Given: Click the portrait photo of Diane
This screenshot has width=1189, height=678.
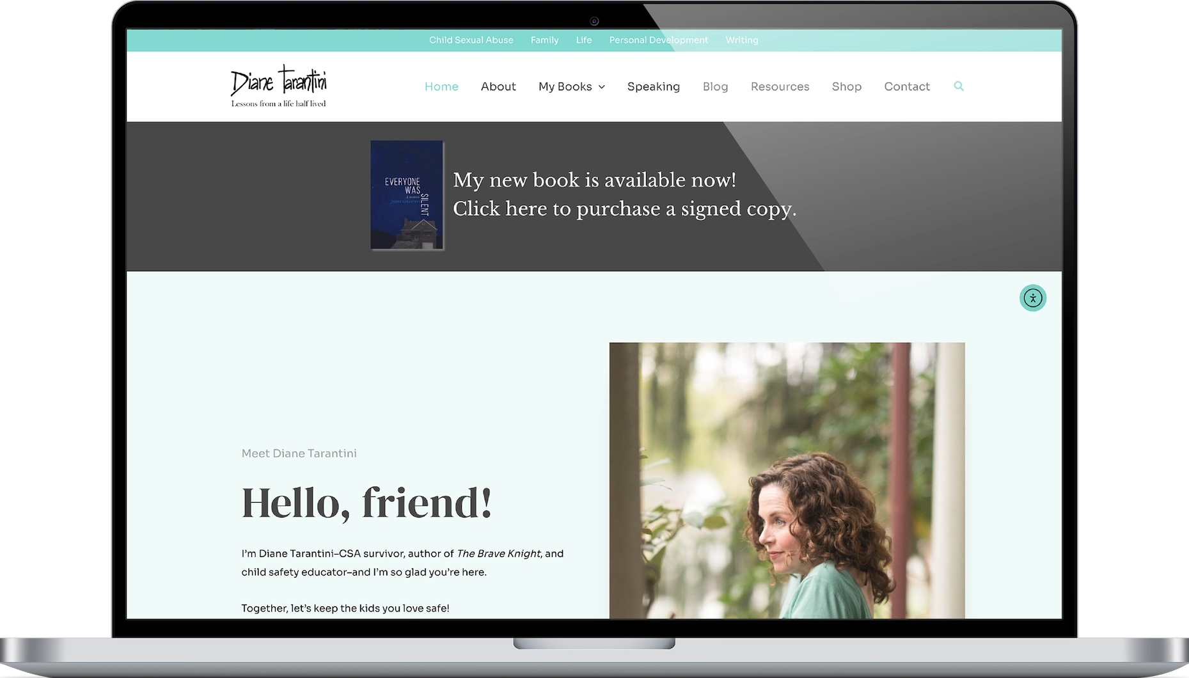Looking at the screenshot, I should coord(787,480).
